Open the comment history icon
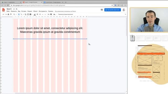The height and width of the screenshot is (94, 168). pyautogui.click(x=102, y=10)
